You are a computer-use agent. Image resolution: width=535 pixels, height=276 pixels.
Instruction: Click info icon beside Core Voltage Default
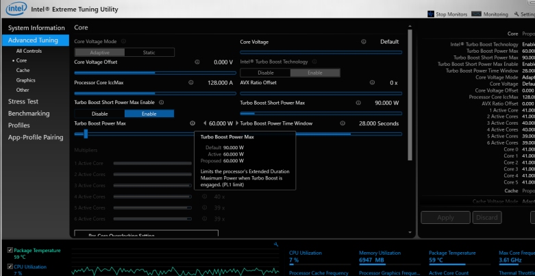(364, 42)
